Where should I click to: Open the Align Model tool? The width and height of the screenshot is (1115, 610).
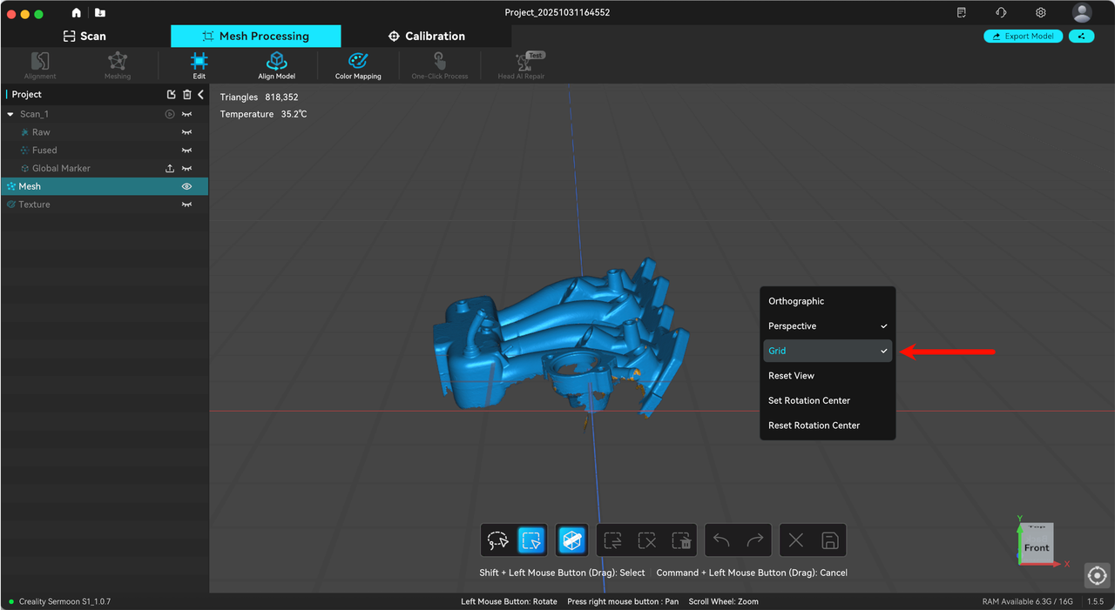[x=276, y=65]
